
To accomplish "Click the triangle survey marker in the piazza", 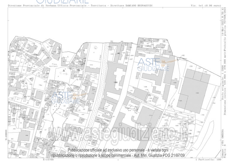I will (x=64, y=71).
